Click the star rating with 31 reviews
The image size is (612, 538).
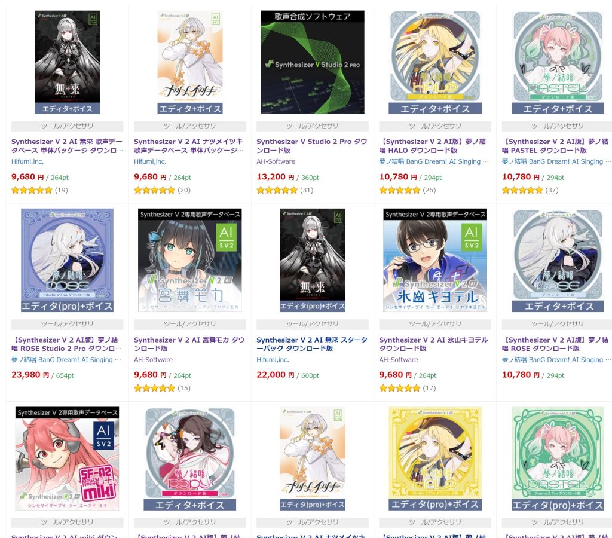coord(285,190)
